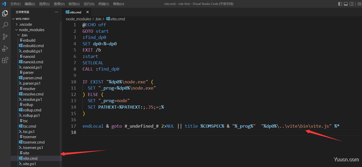Screen dimensions: 362x167
Task: Click line number 17 in the gutter
Action: pyautogui.click(x=74, y=126)
